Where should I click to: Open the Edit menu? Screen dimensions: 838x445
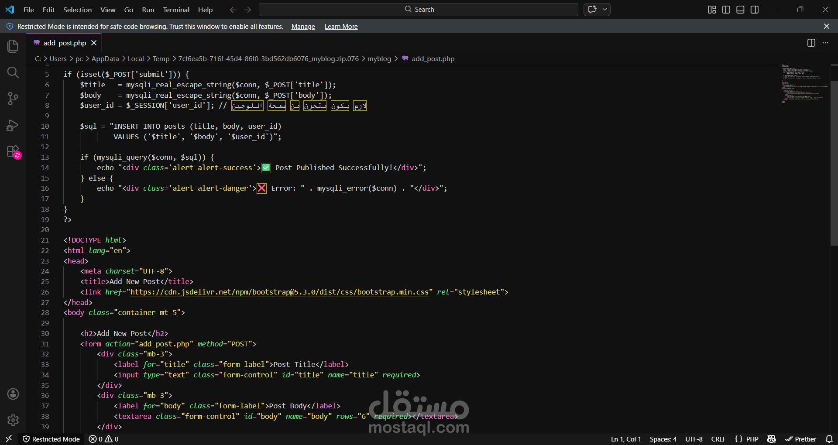[48, 10]
